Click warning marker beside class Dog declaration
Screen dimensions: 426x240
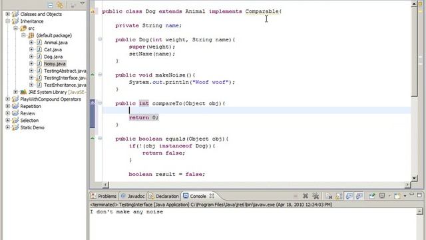coord(93,11)
